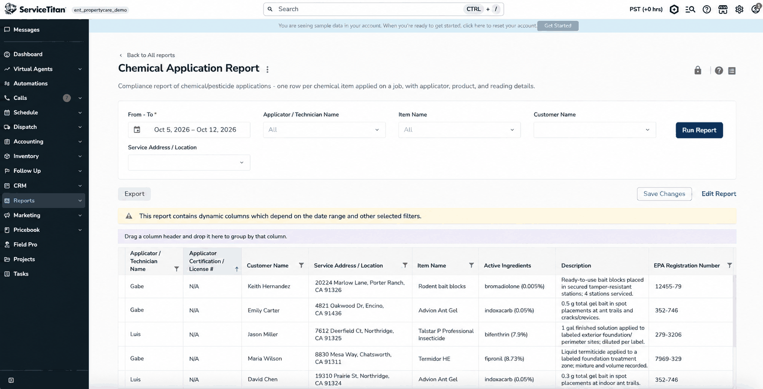This screenshot has height=389, width=763.
Task: Sort by Applicator Certification / License # column
Action: (212, 261)
